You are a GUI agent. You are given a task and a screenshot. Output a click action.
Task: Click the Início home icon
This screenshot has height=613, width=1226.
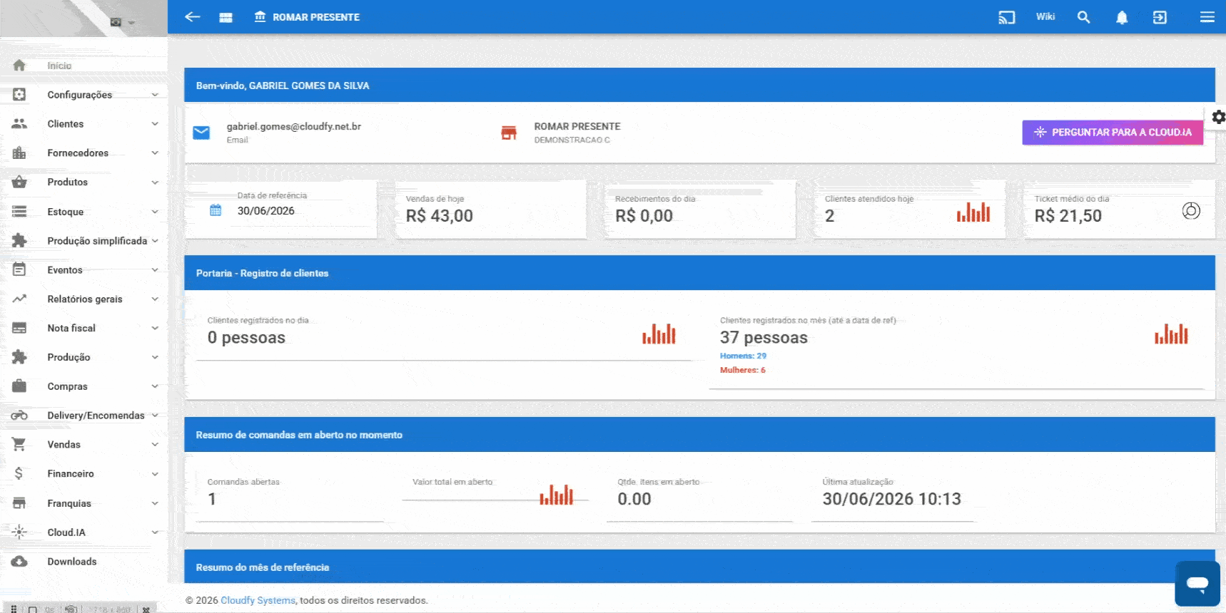point(19,66)
